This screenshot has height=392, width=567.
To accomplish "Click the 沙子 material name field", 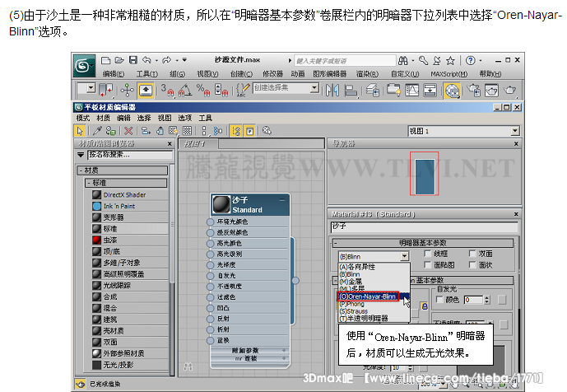I will click(x=424, y=227).
